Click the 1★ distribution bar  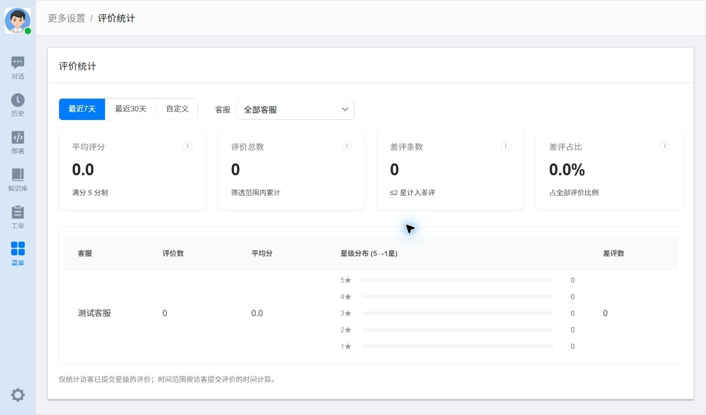tap(457, 346)
